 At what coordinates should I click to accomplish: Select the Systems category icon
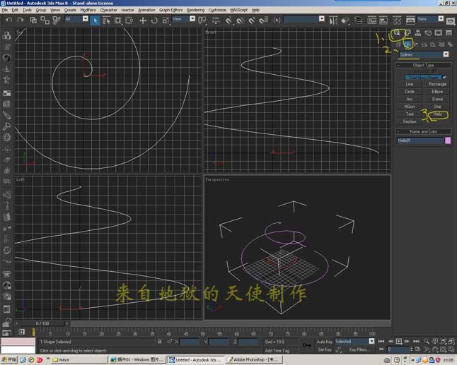point(451,44)
